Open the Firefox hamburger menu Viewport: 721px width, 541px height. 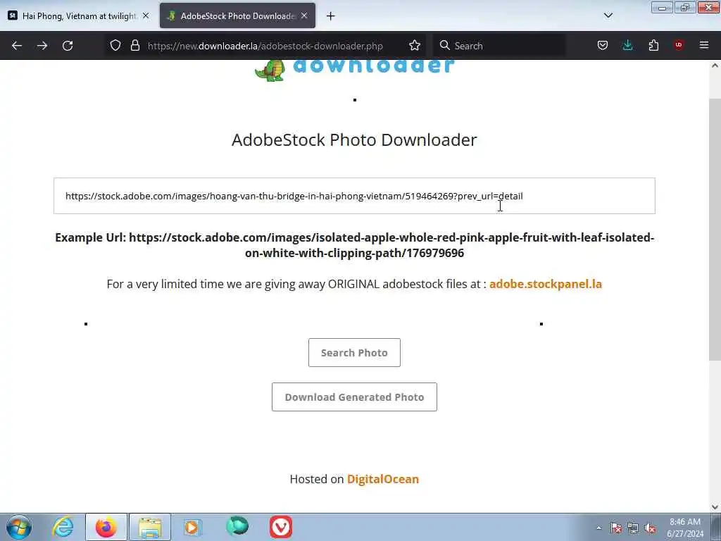coord(704,45)
